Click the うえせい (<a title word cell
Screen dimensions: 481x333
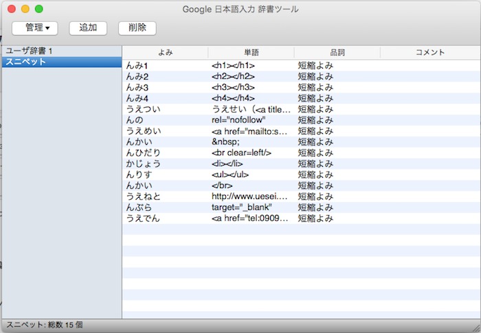coord(251,109)
